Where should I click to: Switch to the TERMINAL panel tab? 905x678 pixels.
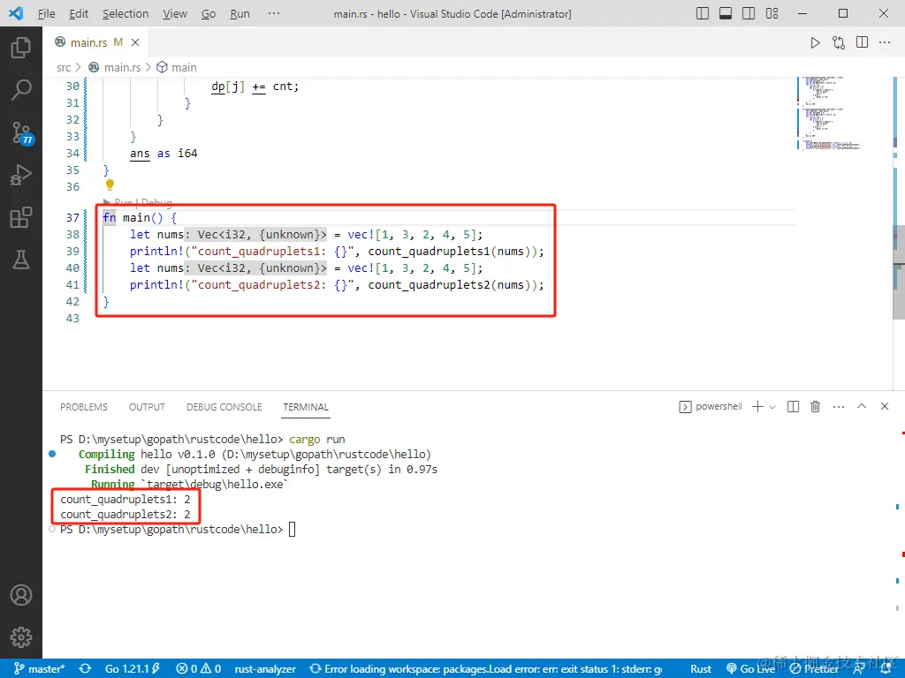pyautogui.click(x=305, y=407)
